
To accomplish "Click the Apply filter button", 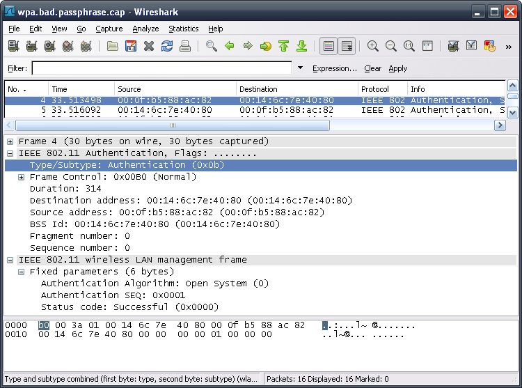I will point(398,68).
